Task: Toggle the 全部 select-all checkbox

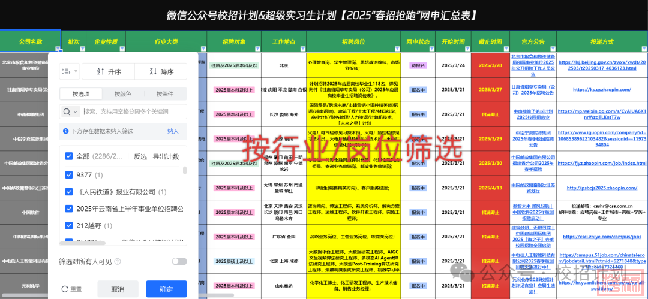Action: [x=70, y=156]
